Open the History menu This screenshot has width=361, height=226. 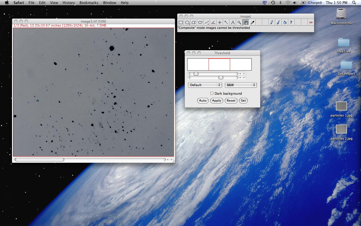pyautogui.click(x=69, y=3)
